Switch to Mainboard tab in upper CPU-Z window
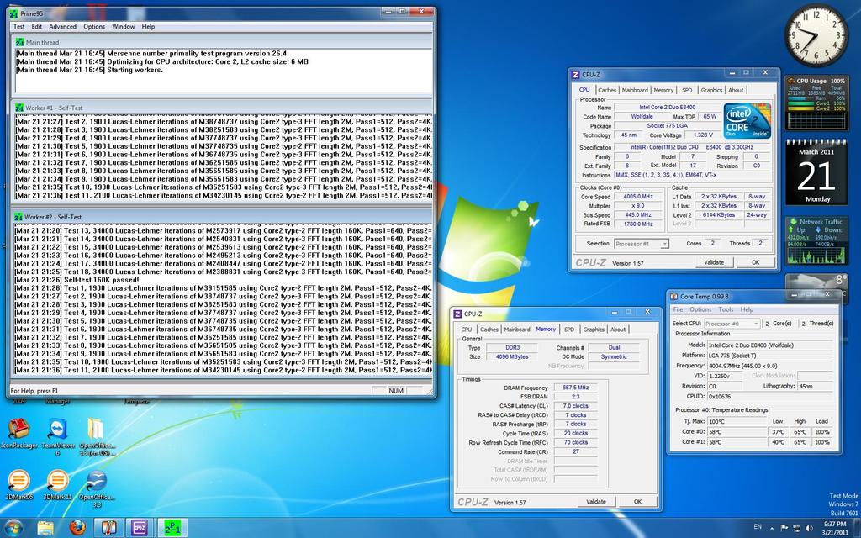 click(x=635, y=90)
